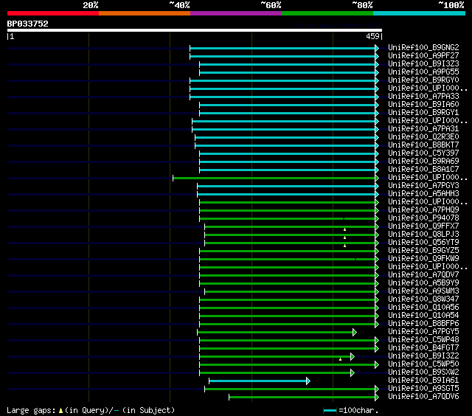Screen dimensions: 472x416
Task: Select the UniRef100_Q10A54 label
Action: coord(423,316)
